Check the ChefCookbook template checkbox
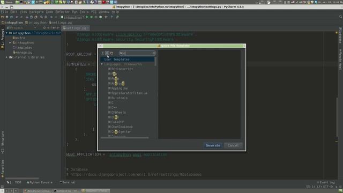The height and width of the screenshot is (193, 343). 109,127
